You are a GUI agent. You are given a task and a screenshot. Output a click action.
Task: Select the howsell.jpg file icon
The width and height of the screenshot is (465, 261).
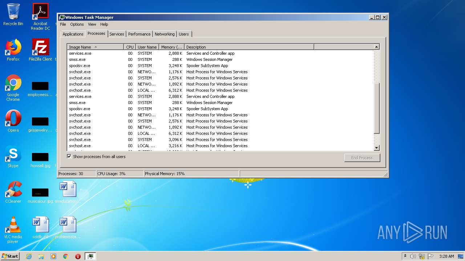click(x=40, y=160)
